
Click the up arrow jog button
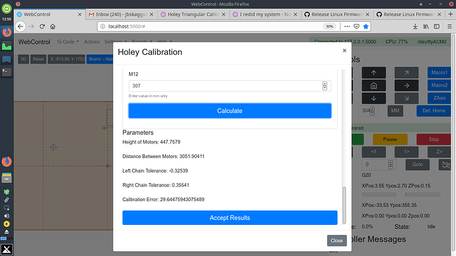coord(373,73)
